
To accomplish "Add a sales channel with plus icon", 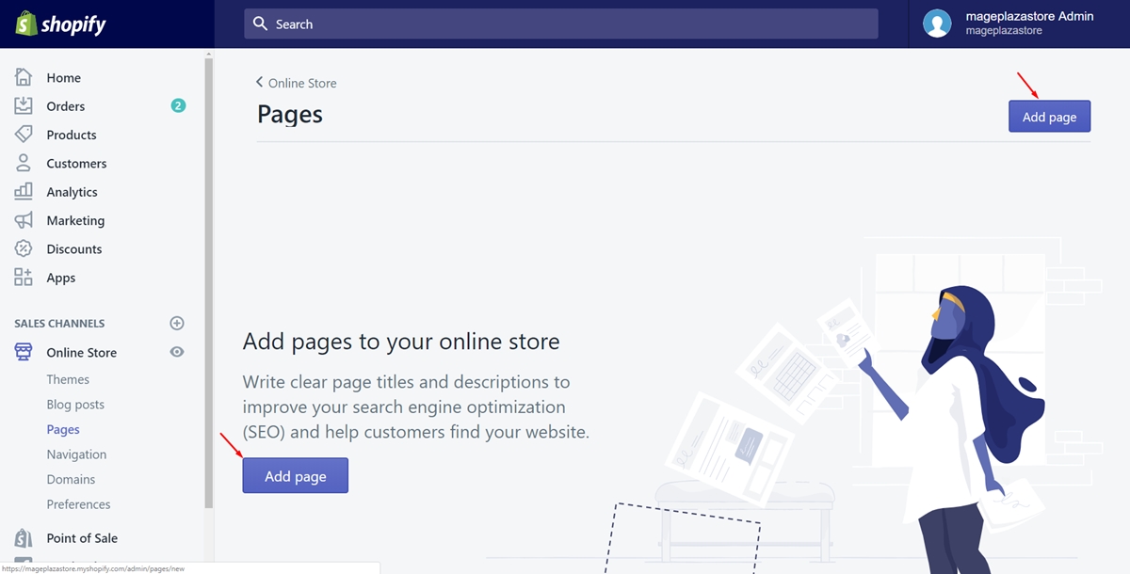I will click(x=177, y=323).
